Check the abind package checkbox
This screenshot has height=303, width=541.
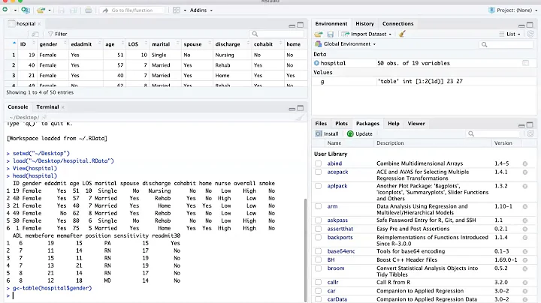(x=318, y=163)
